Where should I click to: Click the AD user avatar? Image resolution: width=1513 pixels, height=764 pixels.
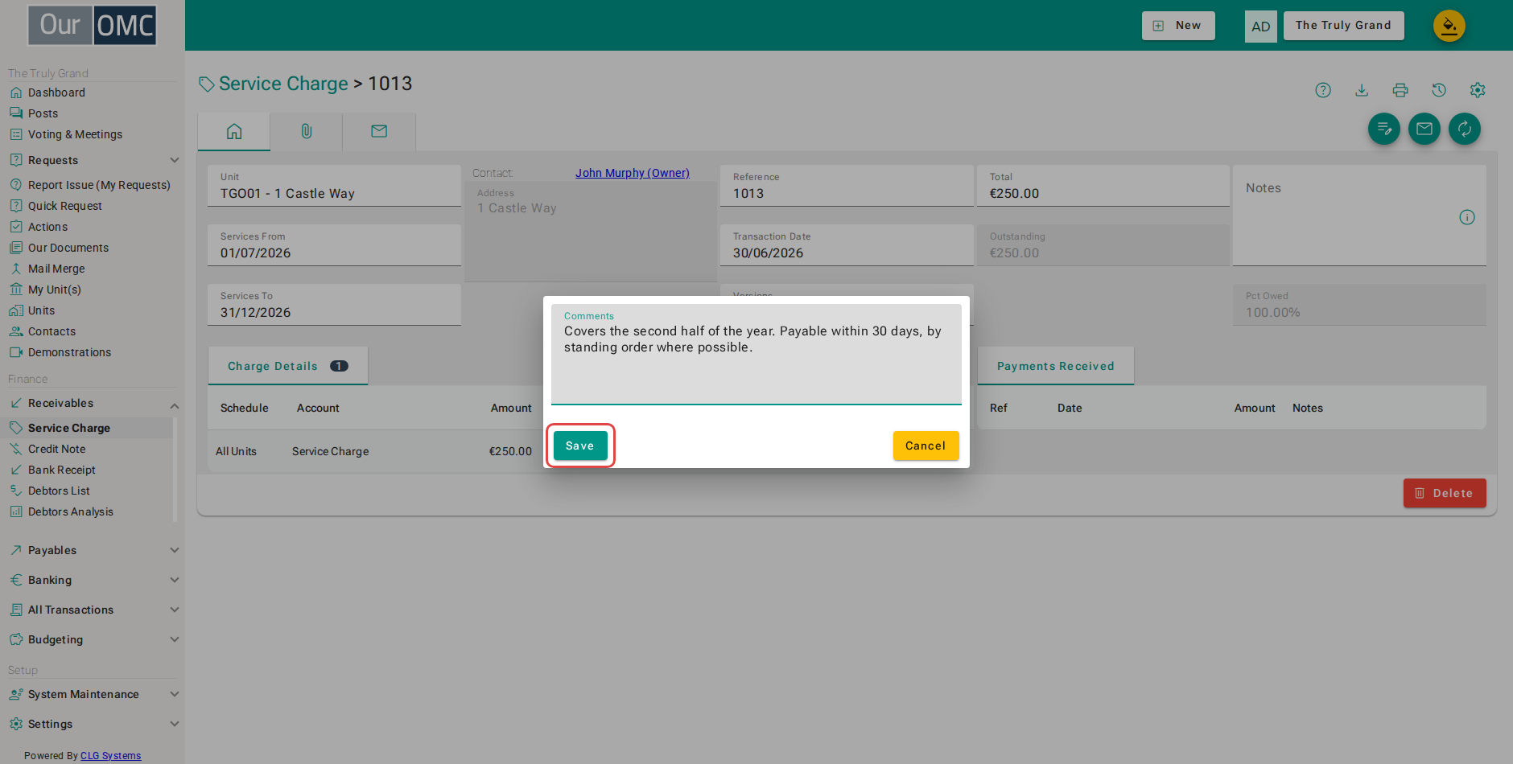[x=1261, y=27]
